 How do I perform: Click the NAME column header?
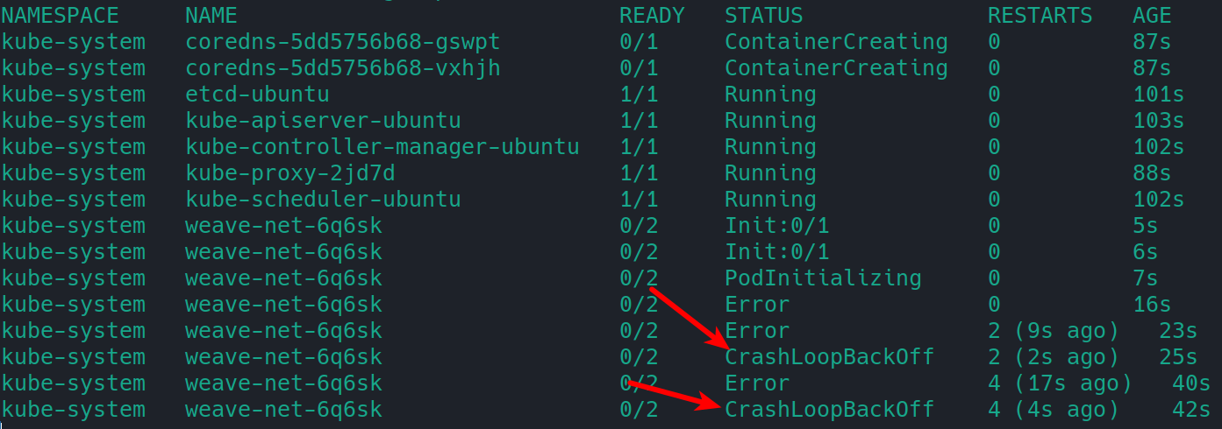[x=211, y=15]
